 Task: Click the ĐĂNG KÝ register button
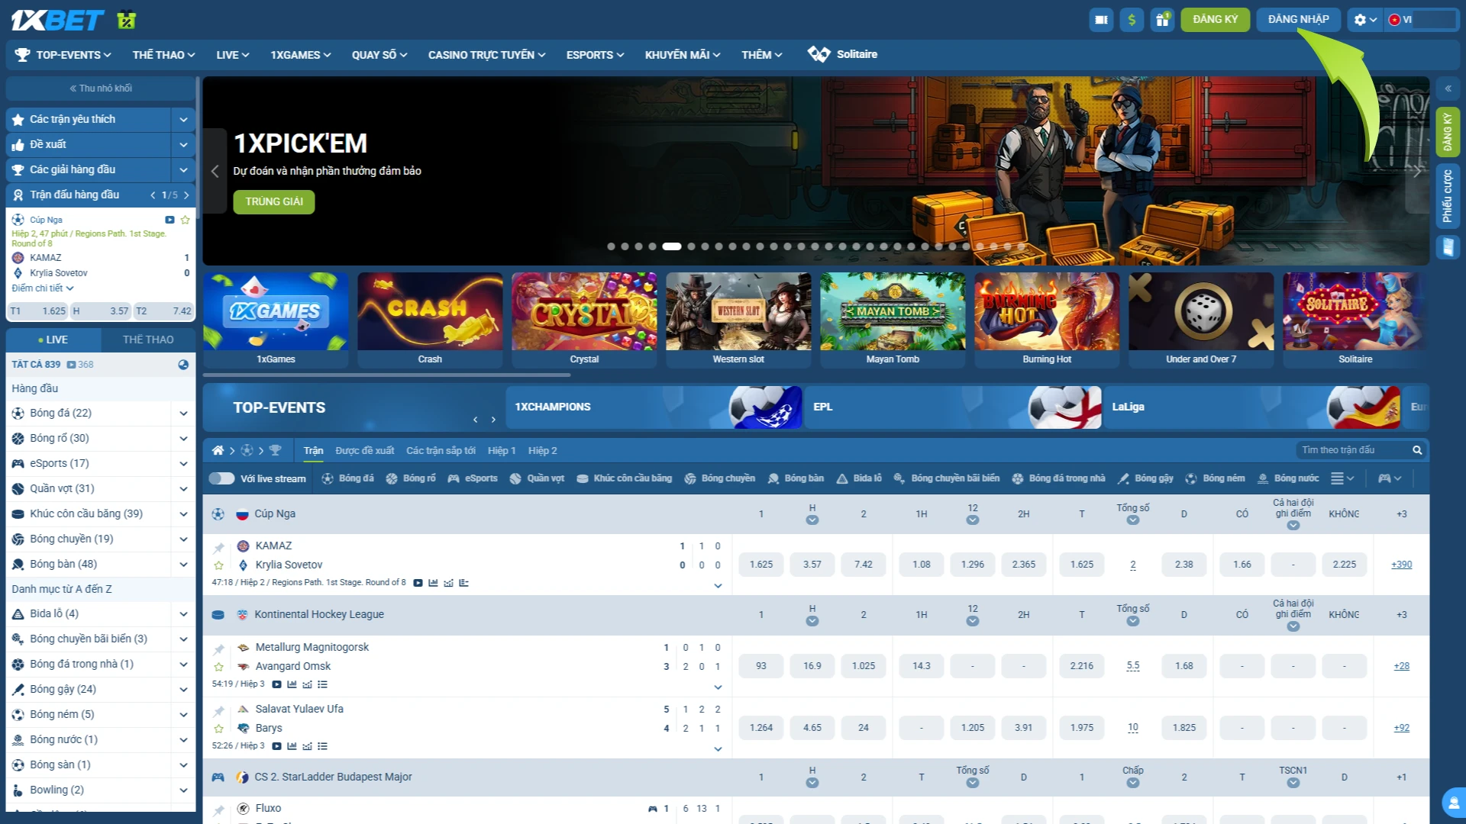[x=1215, y=20]
